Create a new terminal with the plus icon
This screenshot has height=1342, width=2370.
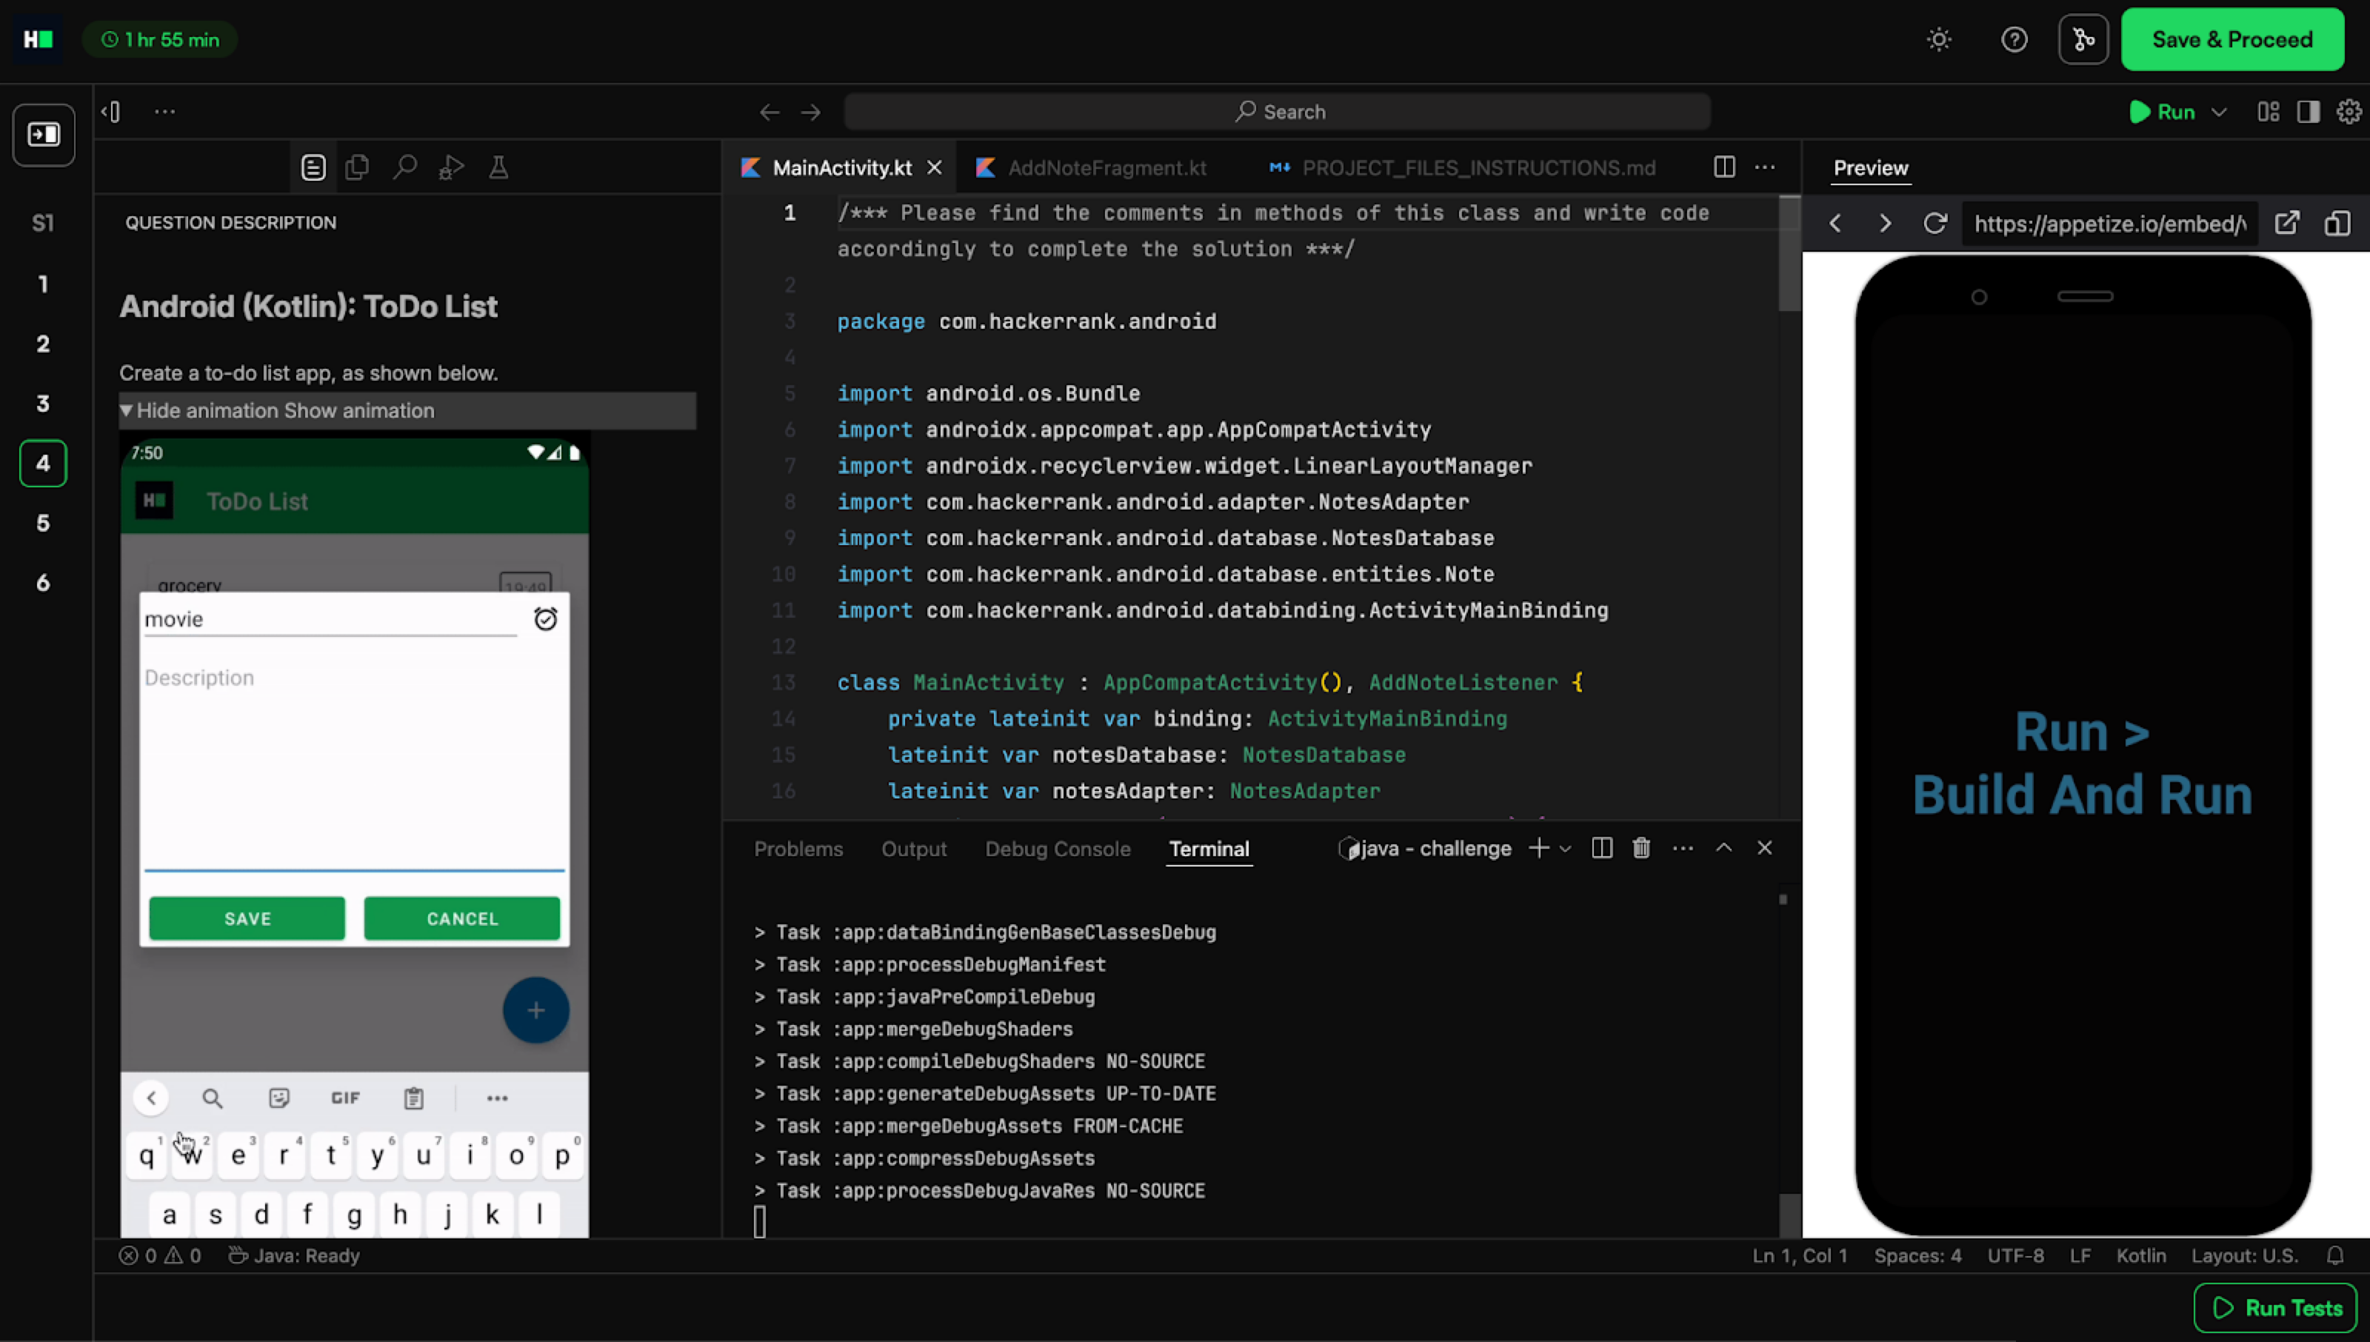[x=1538, y=848]
